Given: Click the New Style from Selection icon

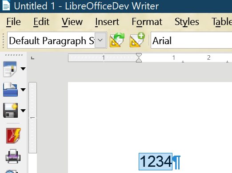Looking at the screenshot, I should 137,40.
